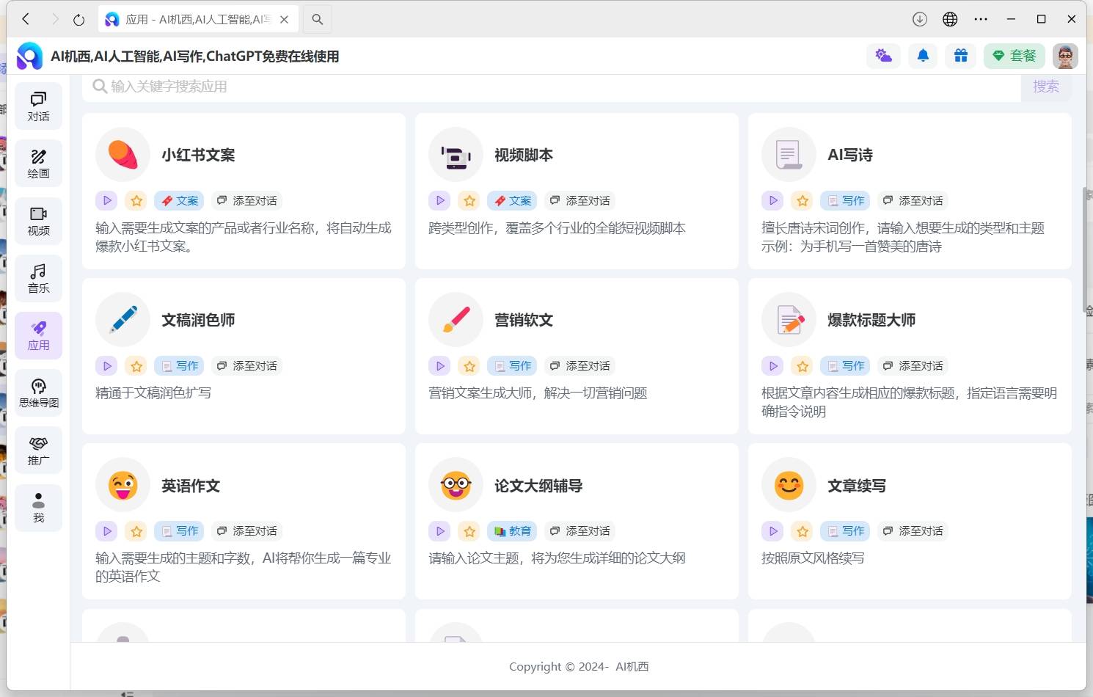The height and width of the screenshot is (697, 1093).
Task: Click 添至对话 on the 视频脚本 card
Action: pos(580,200)
